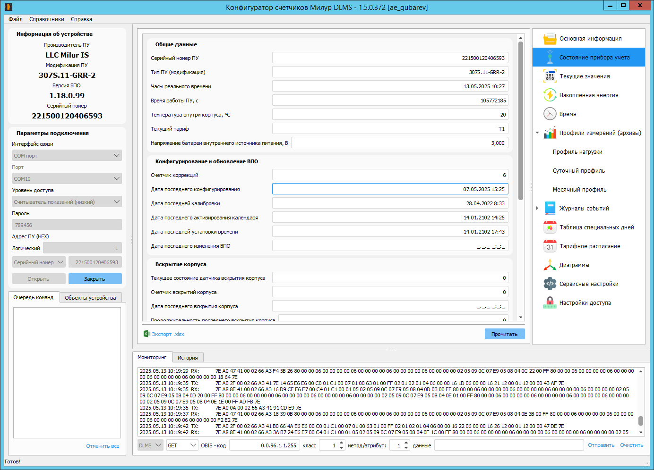Open Журналы событий book icon

click(x=550, y=209)
